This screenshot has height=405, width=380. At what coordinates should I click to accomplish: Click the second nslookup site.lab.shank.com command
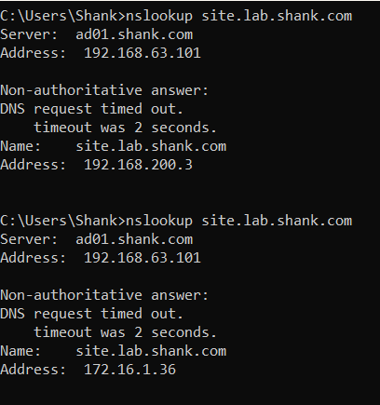[x=238, y=221]
